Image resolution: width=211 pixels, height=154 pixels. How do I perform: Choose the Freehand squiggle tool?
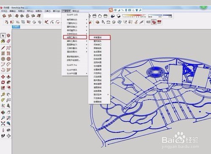[x=8, y=48]
